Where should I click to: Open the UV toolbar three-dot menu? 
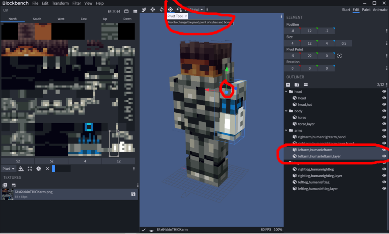[x=134, y=169]
